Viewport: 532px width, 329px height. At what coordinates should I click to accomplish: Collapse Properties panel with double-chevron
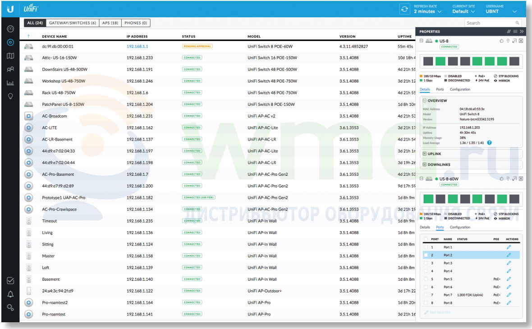[522, 32]
